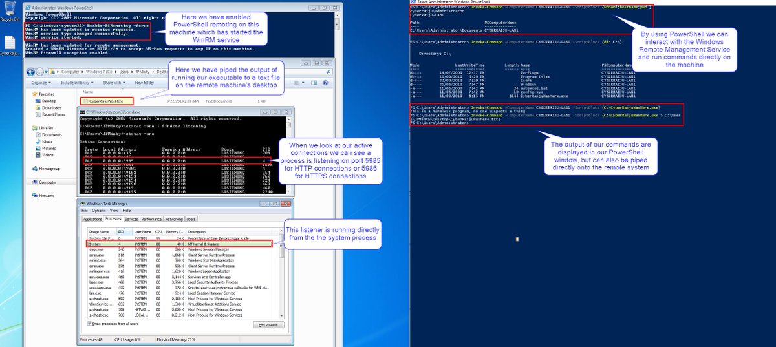Open the Recycle Bin desktop icon
The image size is (776, 347).
pyautogui.click(x=9, y=11)
